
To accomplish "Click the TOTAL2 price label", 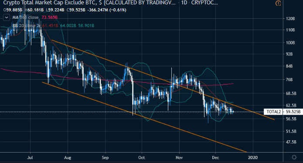I will [x=273, y=112].
